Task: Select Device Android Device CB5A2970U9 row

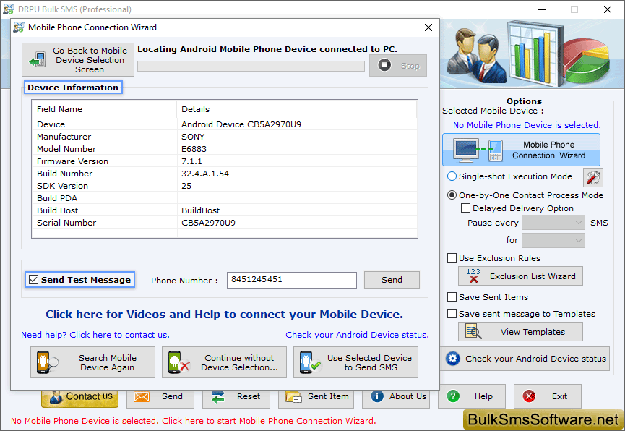Action: pyautogui.click(x=225, y=124)
